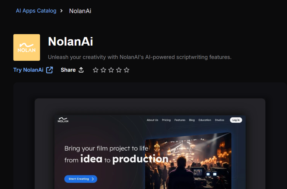The width and height of the screenshot is (287, 189).
Task: Rate three stars with the third star
Action: (111, 70)
